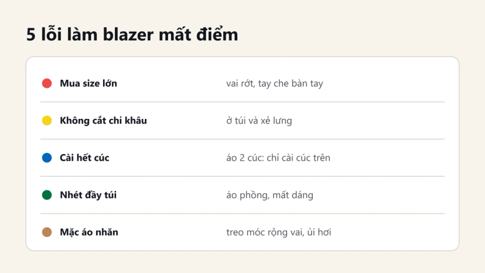The height and width of the screenshot is (273, 485).
Task: Click description 'áo 2 cúc: chỉ cài cúc trên'
Action: point(278,158)
